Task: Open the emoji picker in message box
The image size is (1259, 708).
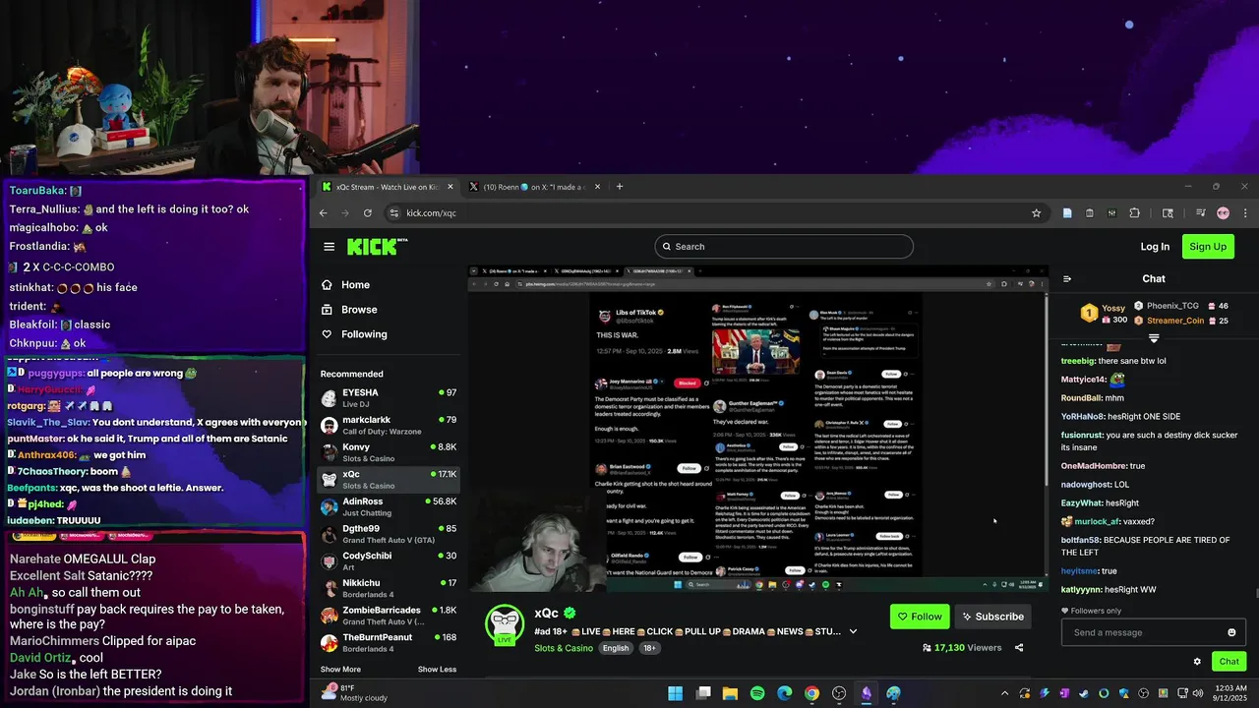Action: pos(1231,632)
